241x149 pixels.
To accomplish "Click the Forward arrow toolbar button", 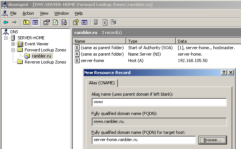I will [x=14, y=22].
